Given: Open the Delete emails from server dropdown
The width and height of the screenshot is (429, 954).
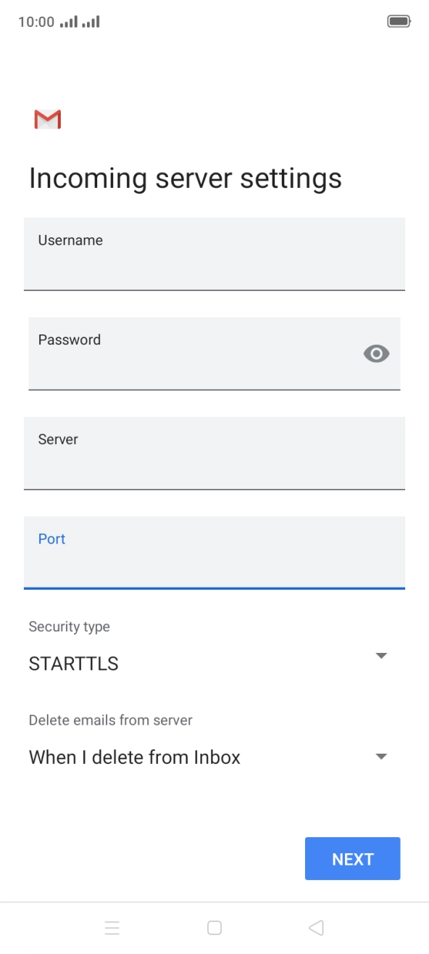Looking at the screenshot, I should coord(381,756).
